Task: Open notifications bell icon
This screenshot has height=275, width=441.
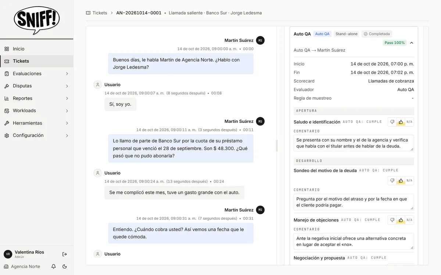Action: (x=54, y=267)
